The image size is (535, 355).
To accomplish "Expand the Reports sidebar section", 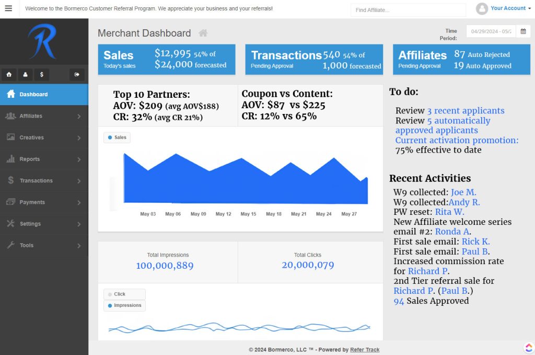I will pos(44,159).
